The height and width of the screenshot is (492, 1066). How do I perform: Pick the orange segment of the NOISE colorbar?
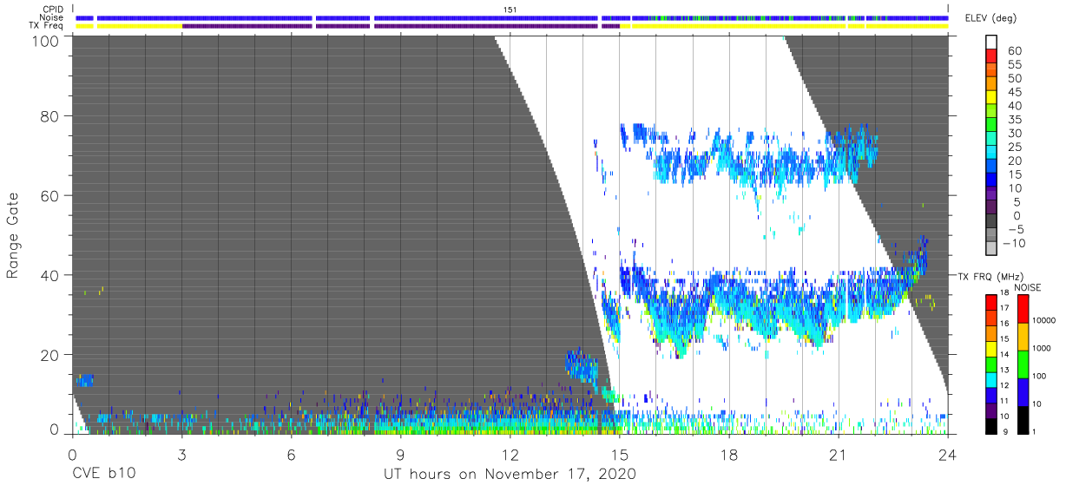click(1022, 336)
